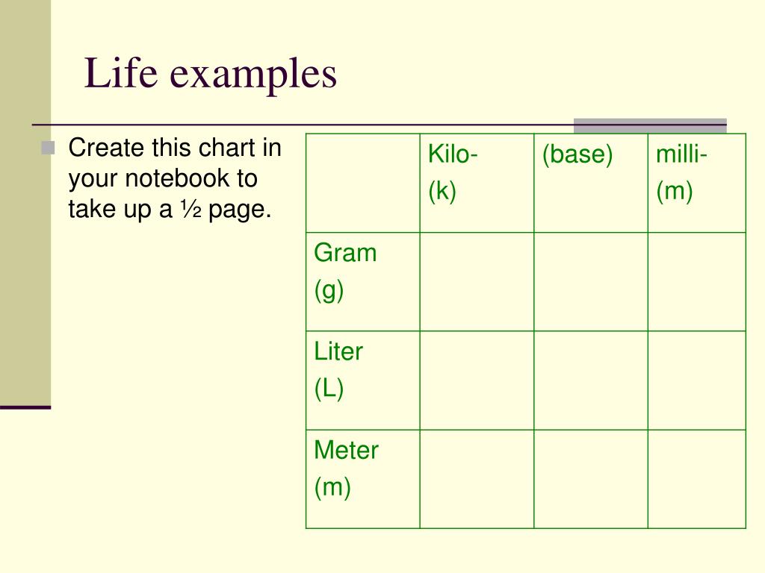Viewport: 765px width, 573px height.
Task: Select empty cell for Meter under base
Action: (591, 479)
